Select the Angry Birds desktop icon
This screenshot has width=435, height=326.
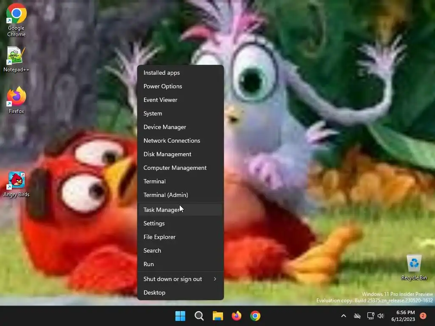(17, 185)
